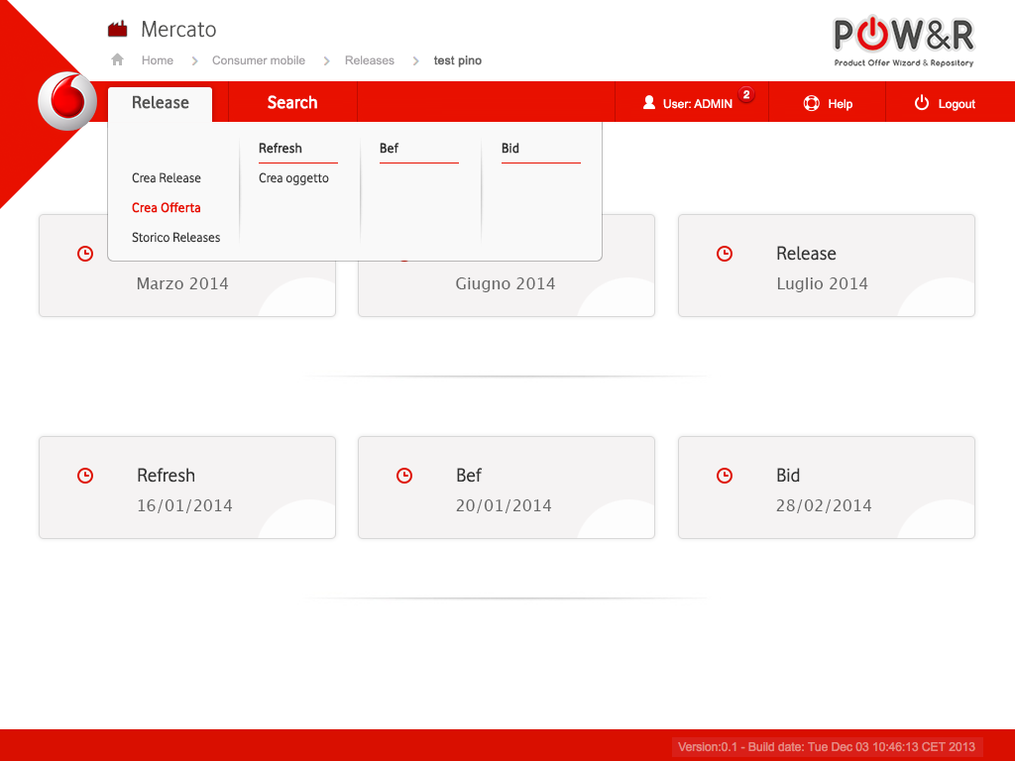
Task: Open the Search tab
Action: (292, 102)
